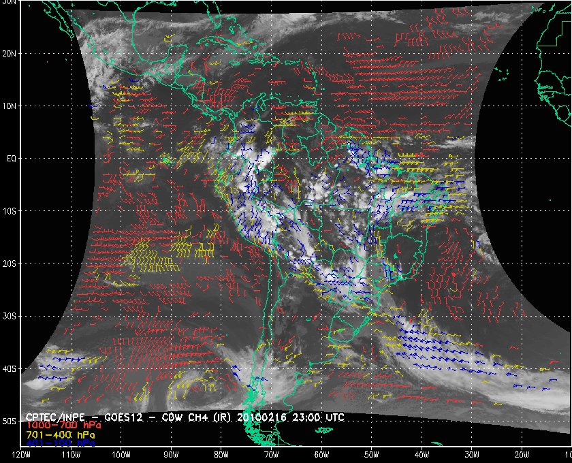Click the 10S latitude axis label
This screenshot has width=572, height=463.
[10, 211]
